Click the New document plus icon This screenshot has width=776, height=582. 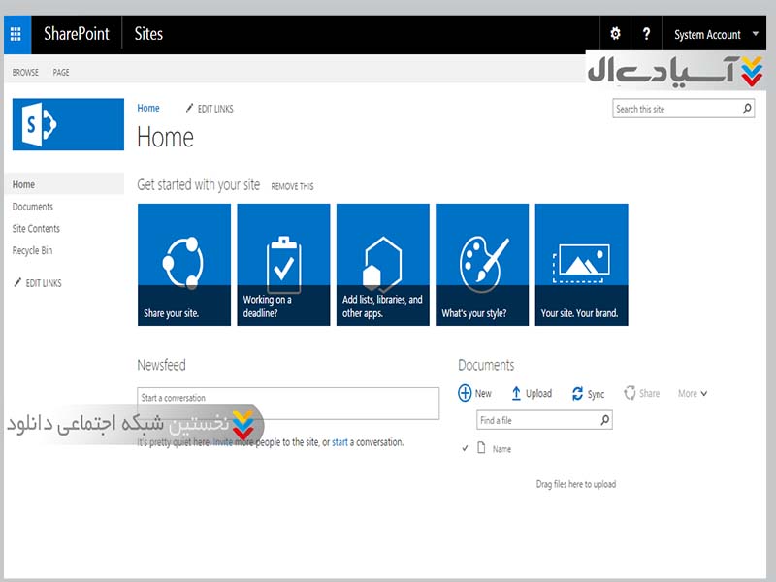[465, 393]
